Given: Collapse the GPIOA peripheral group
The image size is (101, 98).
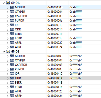Looking at the screenshot, I should [4, 3].
